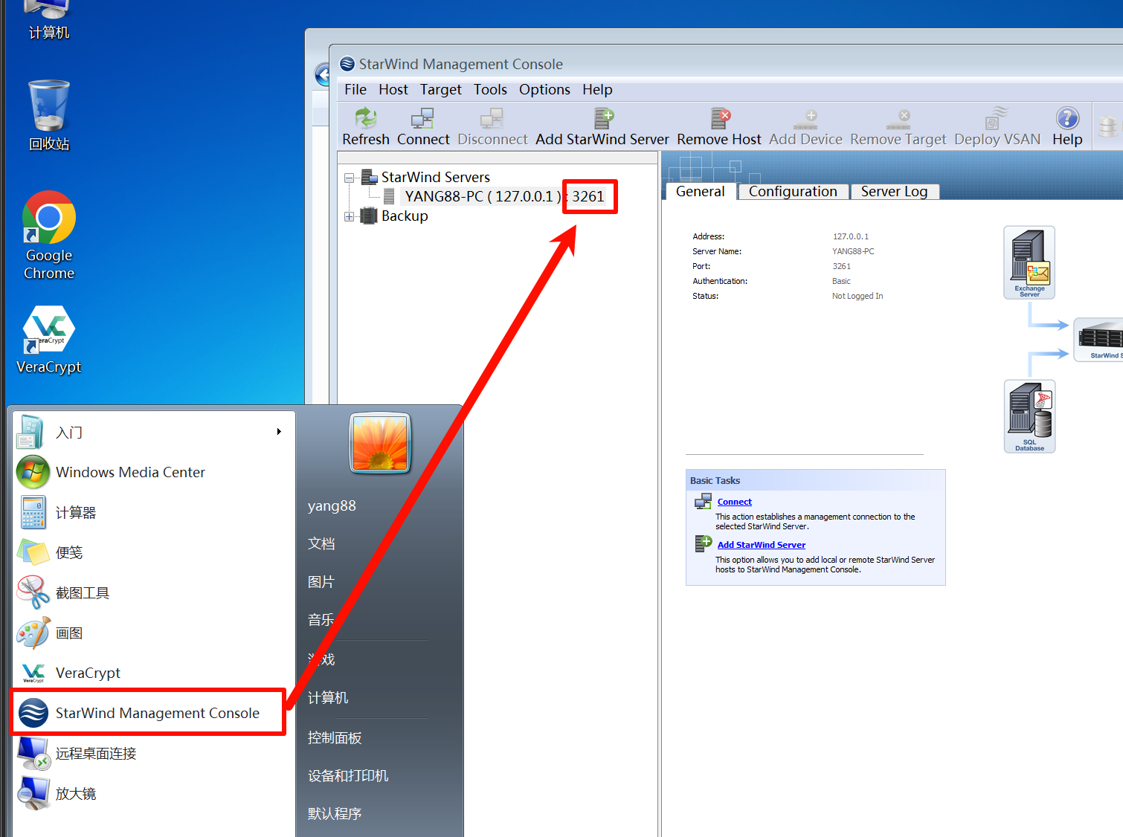The height and width of the screenshot is (837, 1123).
Task: Open 便笺 sticky notes from Start menu
Action: [154, 552]
